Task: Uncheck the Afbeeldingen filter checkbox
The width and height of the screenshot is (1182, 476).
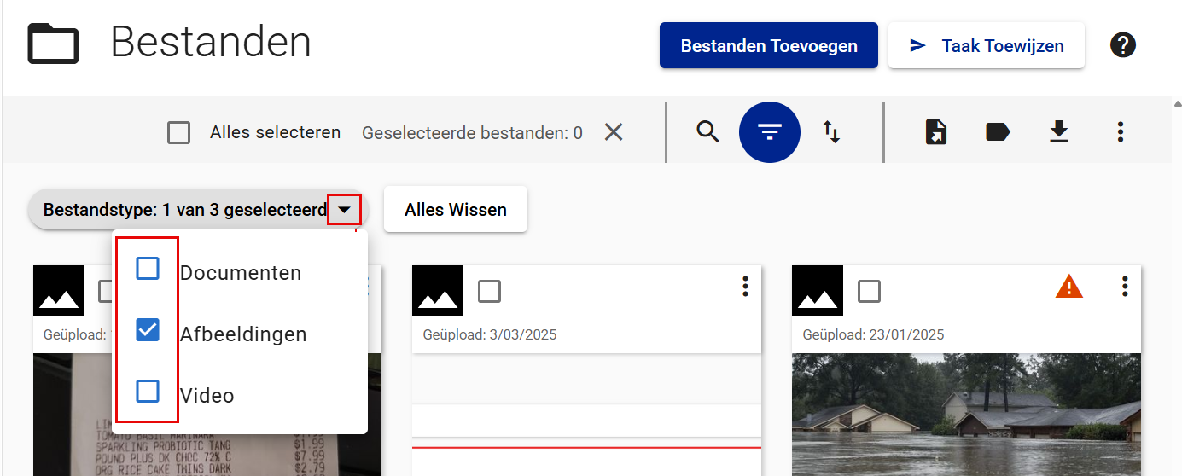Action: tap(148, 330)
